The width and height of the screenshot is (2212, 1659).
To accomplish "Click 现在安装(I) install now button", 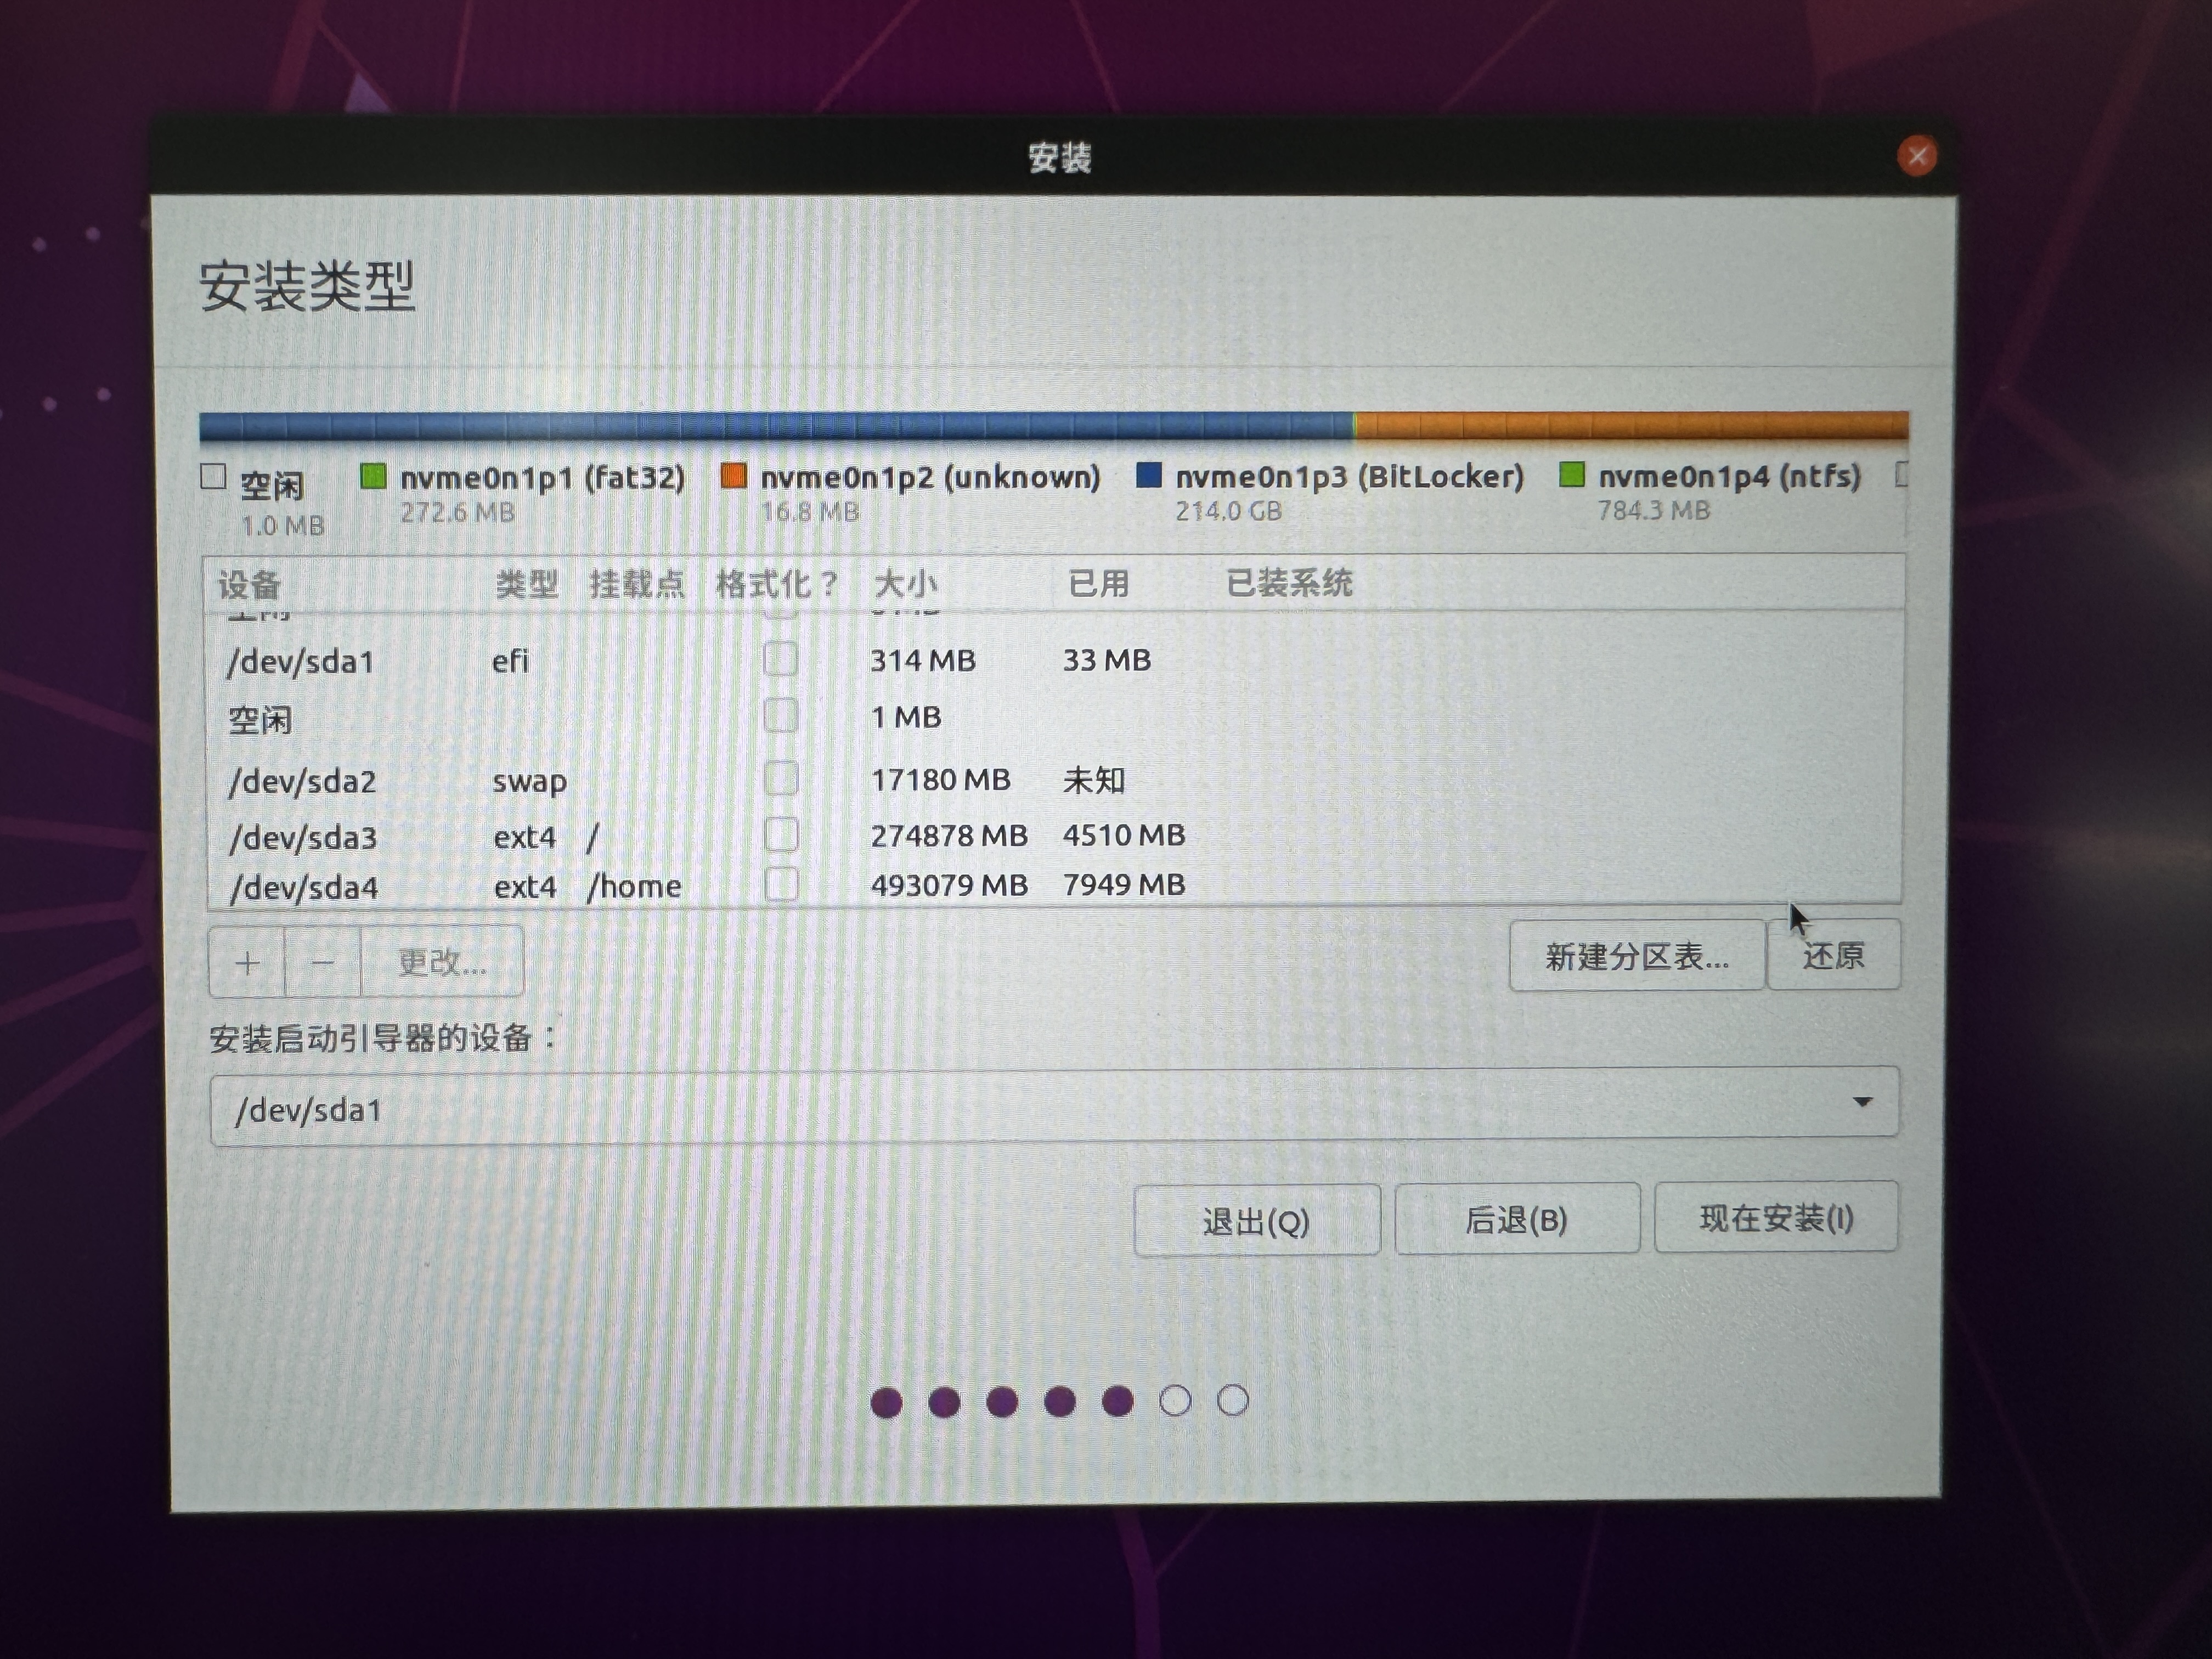I will [x=1776, y=1217].
